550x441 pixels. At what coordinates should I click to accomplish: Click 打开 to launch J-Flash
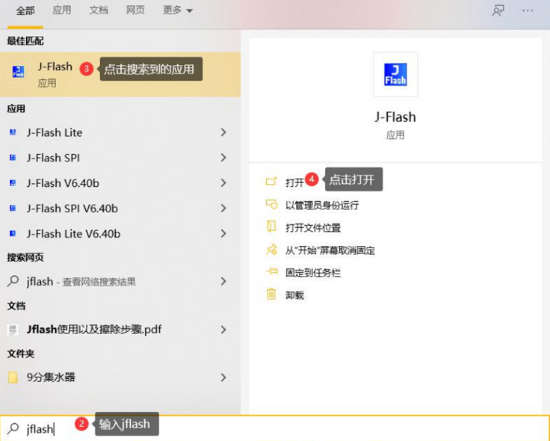(294, 183)
